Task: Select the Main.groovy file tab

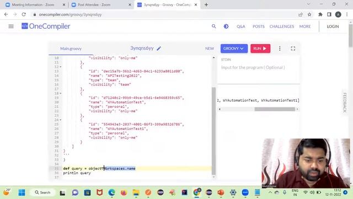Action: click(x=71, y=49)
